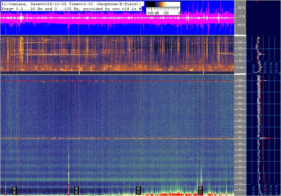The image size is (281, 196).
Task: Click the 25 Hz tick on geophone axis
Action: [240, 42]
